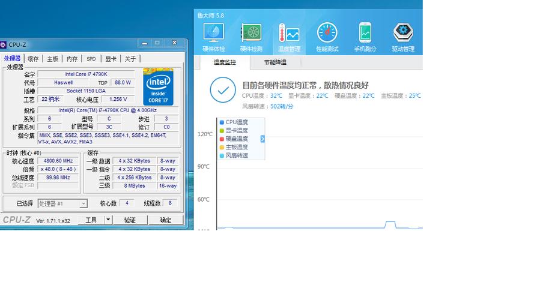This screenshot has height=300, width=534.
Task: Open 硬件体检 in 鲁大师
Action: point(213,37)
